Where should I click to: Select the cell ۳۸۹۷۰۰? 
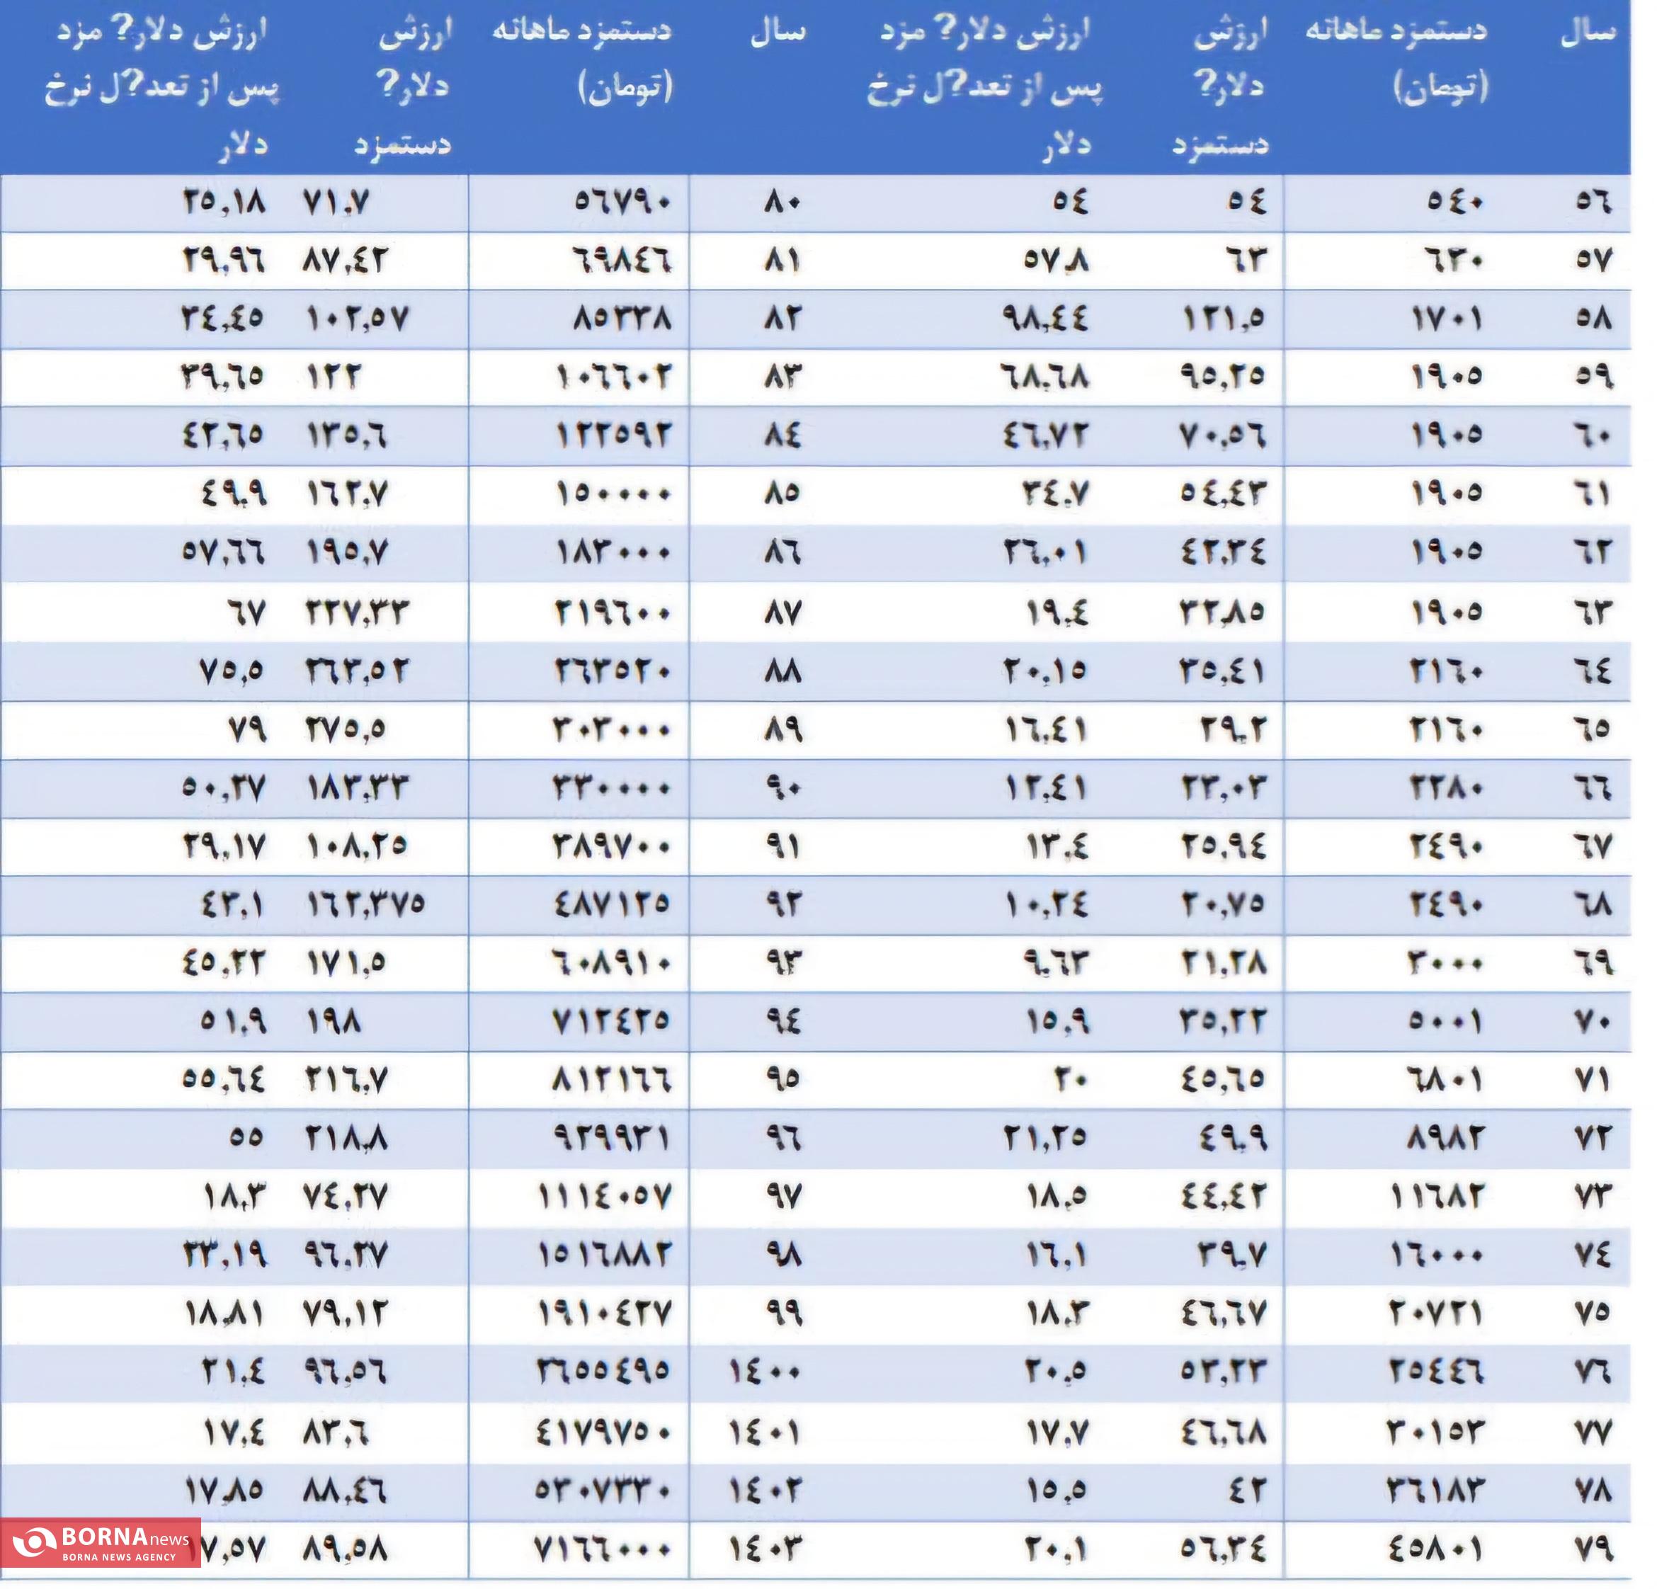click(x=613, y=845)
